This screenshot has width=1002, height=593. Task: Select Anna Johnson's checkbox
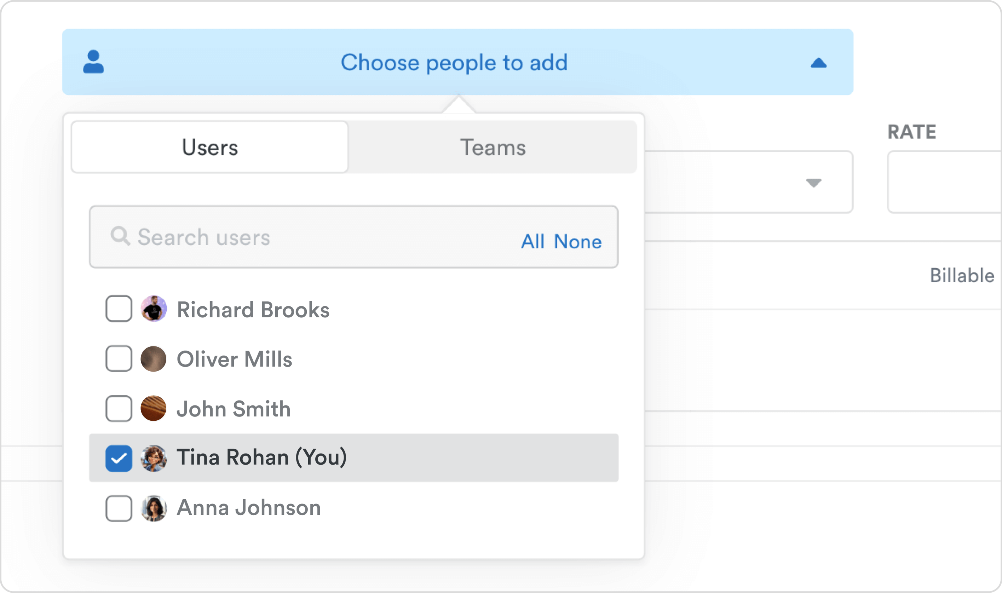coord(119,508)
